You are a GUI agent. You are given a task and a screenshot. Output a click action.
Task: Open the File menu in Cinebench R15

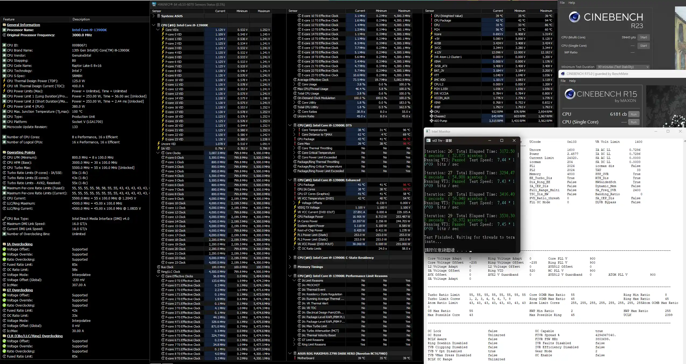click(x=563, y=81)
